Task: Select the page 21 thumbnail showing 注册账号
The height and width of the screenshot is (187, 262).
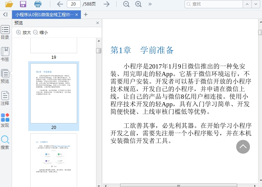Action: pos(54,160)
